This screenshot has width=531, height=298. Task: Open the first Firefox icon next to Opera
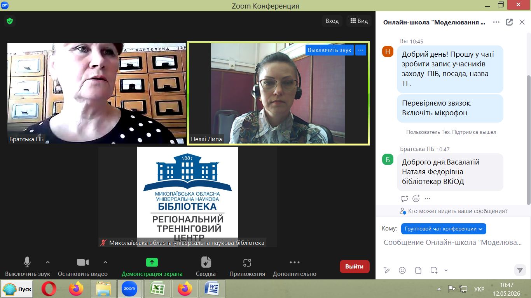click(76, 289)
